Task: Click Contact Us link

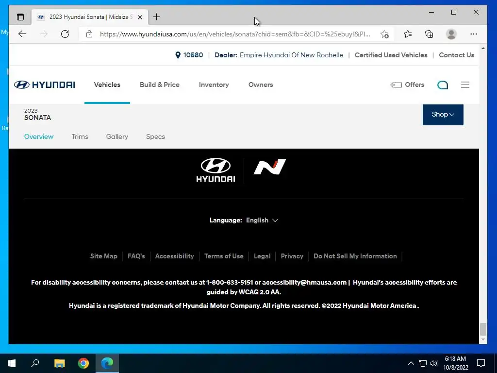Action: point(456,55)
